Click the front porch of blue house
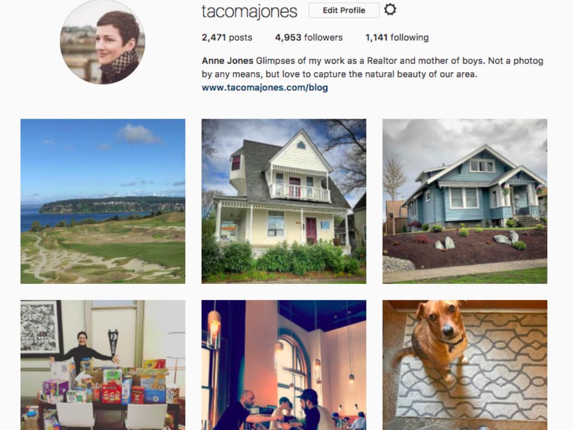The height and width of the screenshot is (430, 573). tap(517, 203)
